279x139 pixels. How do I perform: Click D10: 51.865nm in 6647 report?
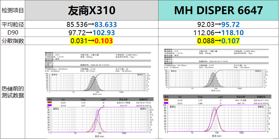click(x=171, y=67)
